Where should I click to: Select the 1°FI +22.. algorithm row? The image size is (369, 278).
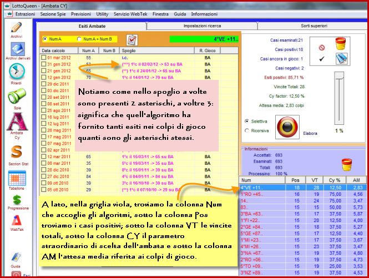303,220
